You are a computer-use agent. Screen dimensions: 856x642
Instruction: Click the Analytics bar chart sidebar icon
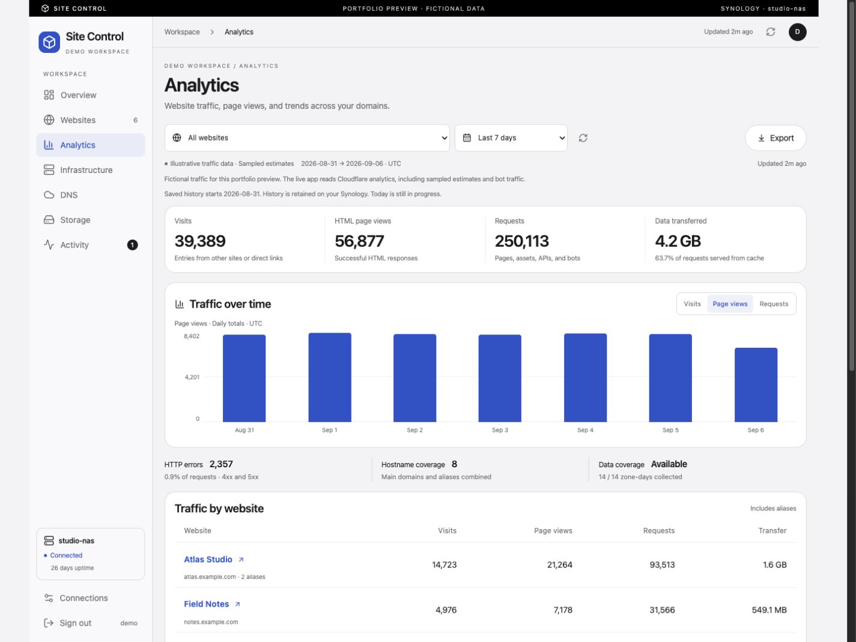pos(49,145)
